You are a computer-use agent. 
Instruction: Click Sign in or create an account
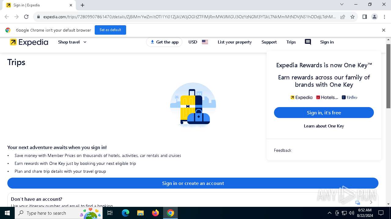[193, 183]
